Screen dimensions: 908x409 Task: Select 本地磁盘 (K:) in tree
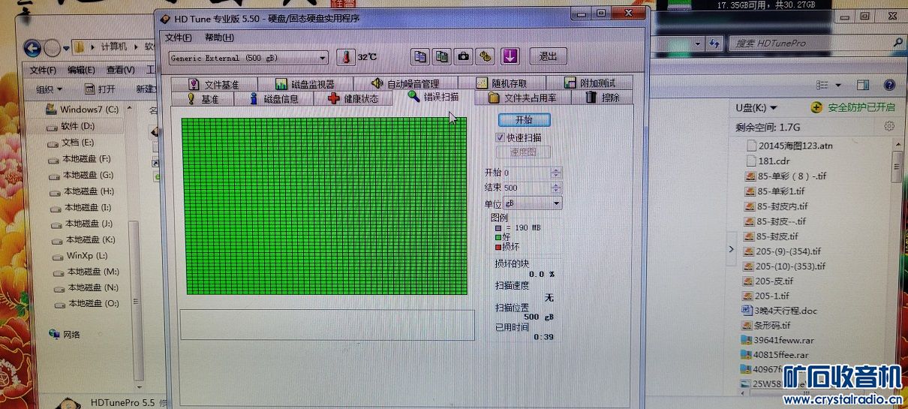(83, 240)
